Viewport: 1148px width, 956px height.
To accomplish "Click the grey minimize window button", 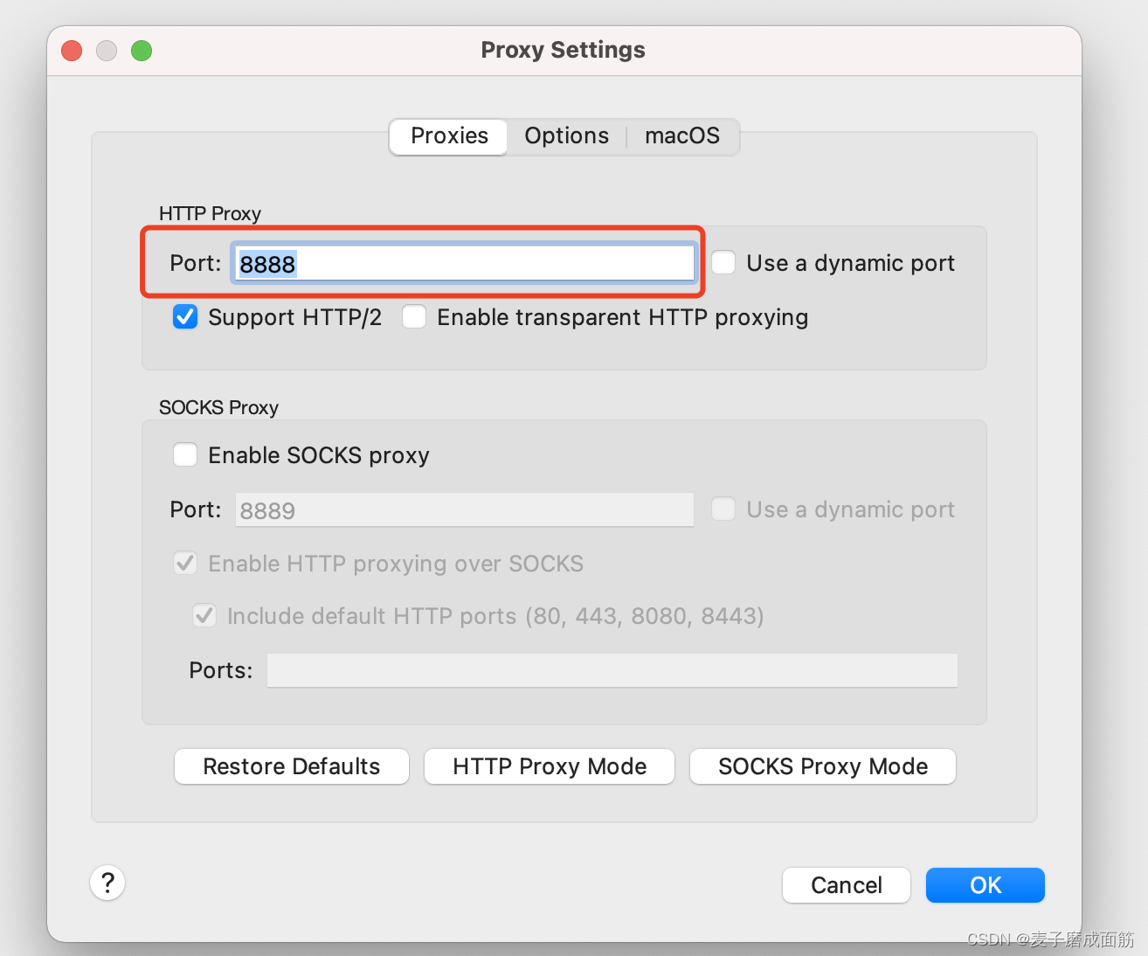I will tap(107, 51).
